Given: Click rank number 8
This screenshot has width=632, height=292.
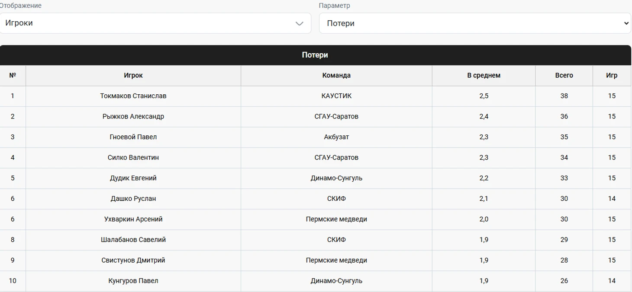Looking at the screenshot, I should point(13,240).
